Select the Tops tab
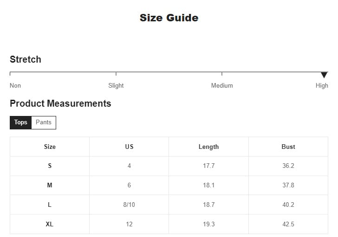The height and width of the screenshot is (237, 338). point(20,122)
